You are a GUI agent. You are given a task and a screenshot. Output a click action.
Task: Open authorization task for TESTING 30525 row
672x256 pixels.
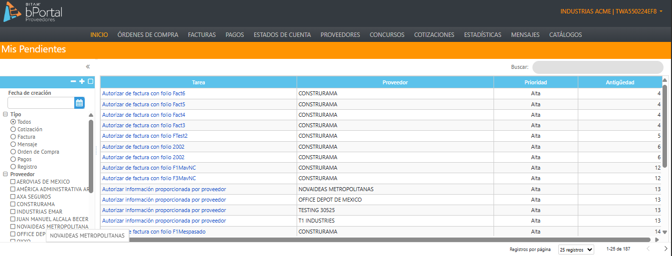(164, 210)
